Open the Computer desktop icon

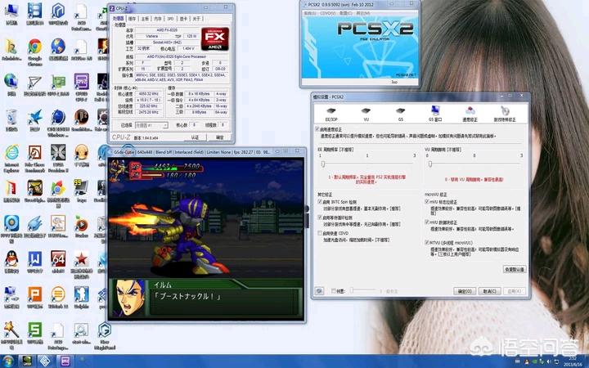click(11, 14)
